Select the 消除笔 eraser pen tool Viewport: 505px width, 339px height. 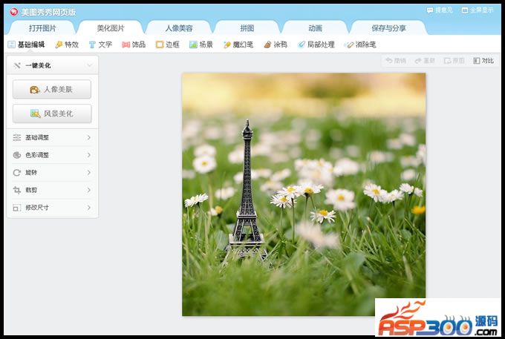pos(360,45)
